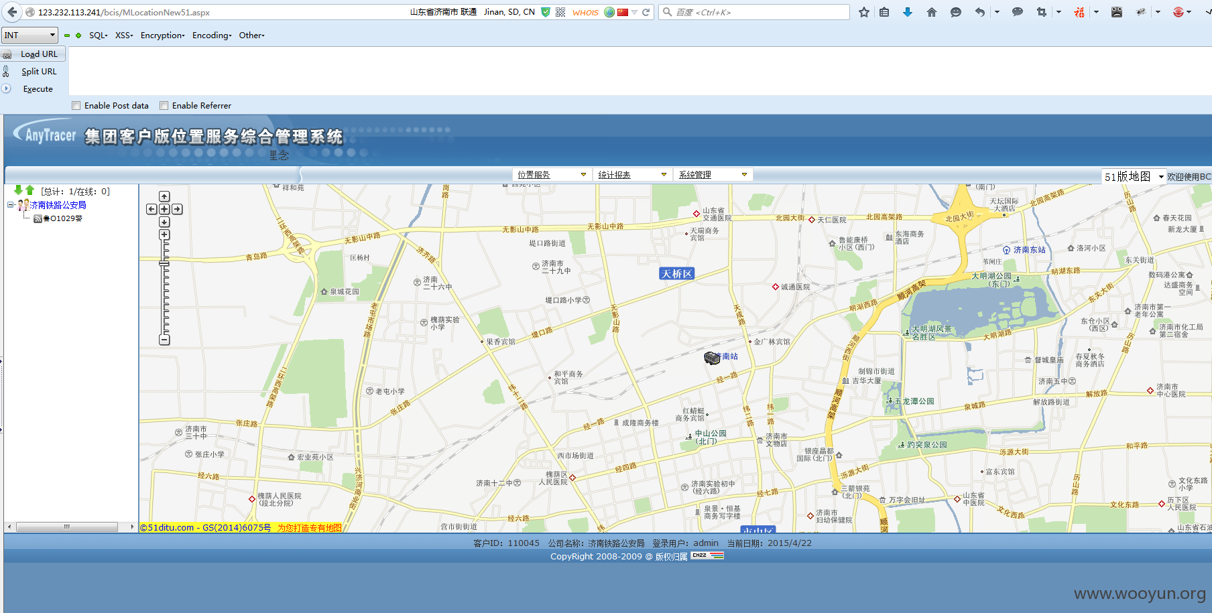The height and width of the screenshot is (613, 1212).
Task: Go to the browser home page icon
Action: point(932,12)
